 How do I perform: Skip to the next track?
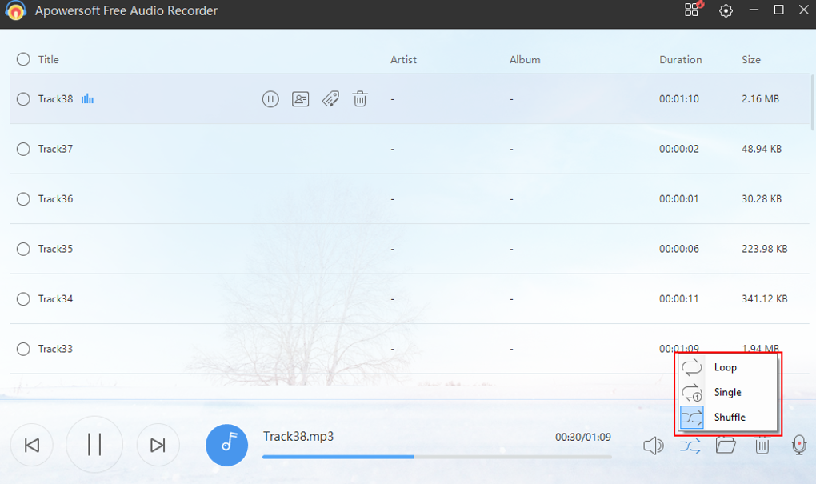tap(158, 446)
